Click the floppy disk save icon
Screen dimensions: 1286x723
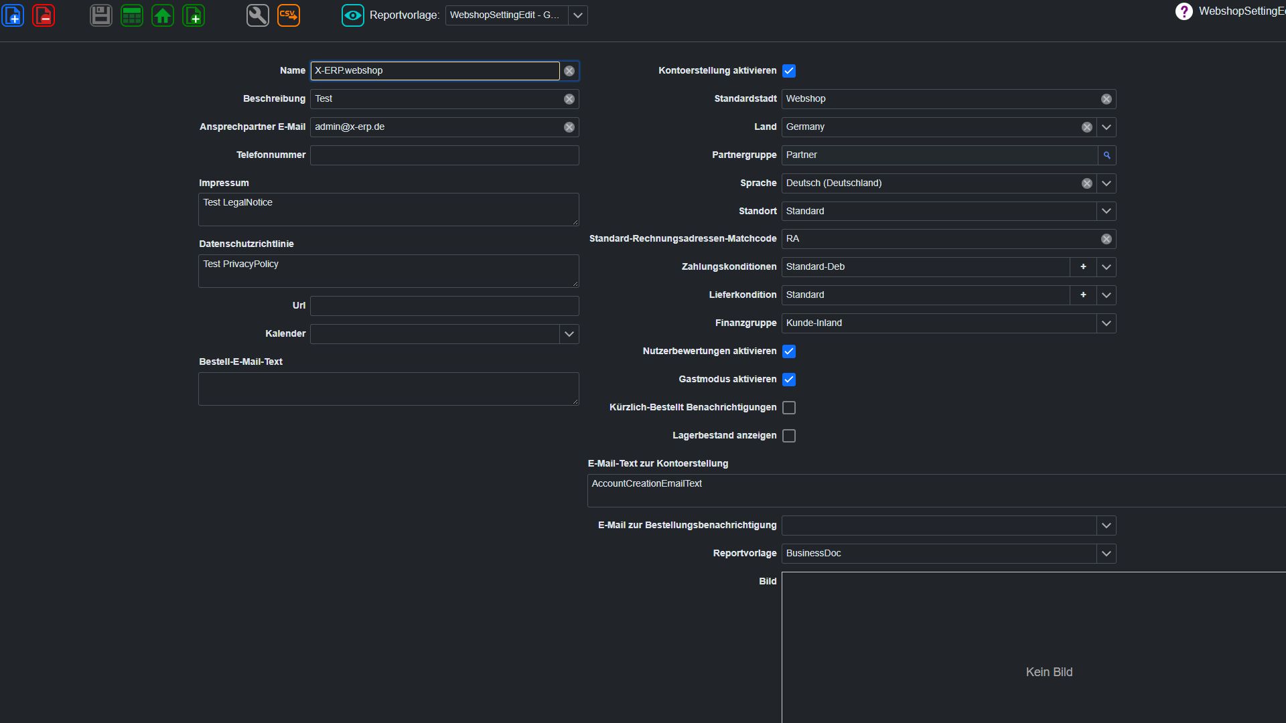pyautogui.click(x=101, y=15)
